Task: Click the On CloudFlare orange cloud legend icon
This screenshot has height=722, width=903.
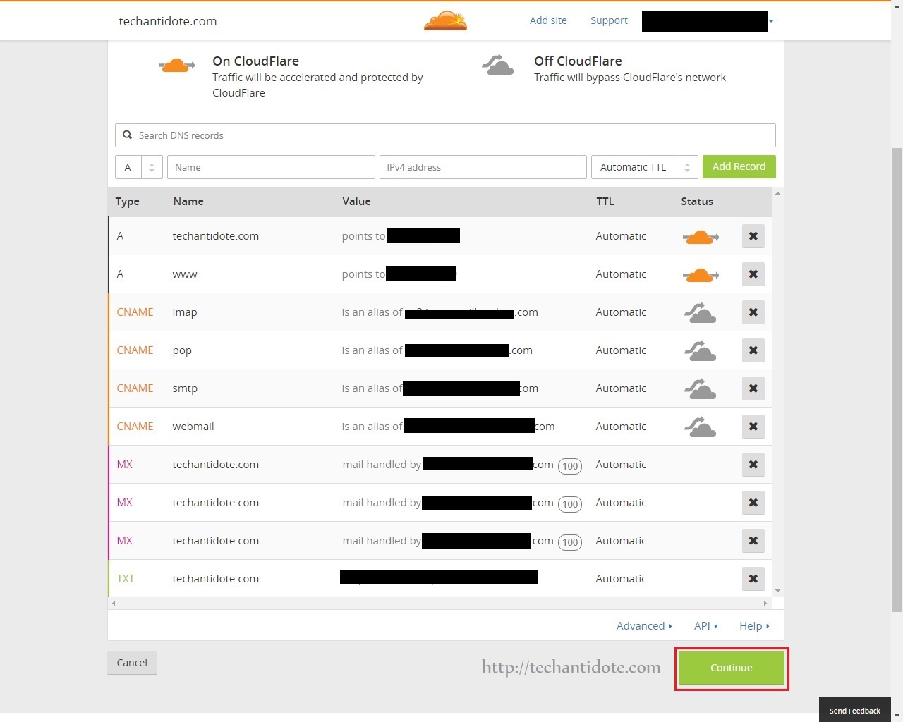Action: (x=176, y=66)
